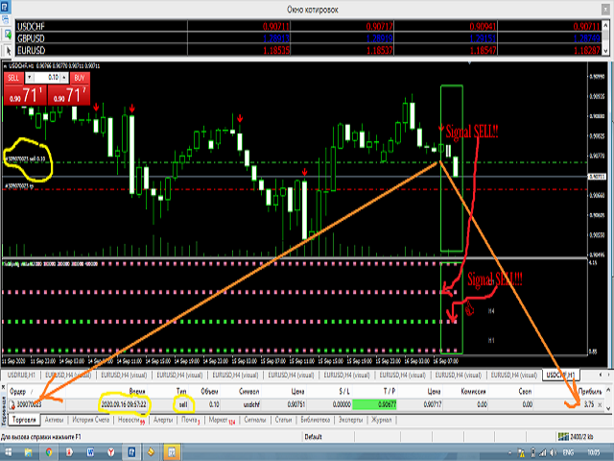Click the #309070823 tp line label
This screenshot has height=461, width=614.
click(x=19, y=185)
